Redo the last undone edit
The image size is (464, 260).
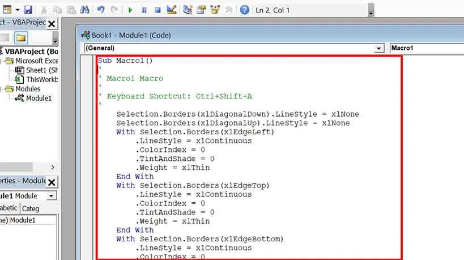[114, 10]
